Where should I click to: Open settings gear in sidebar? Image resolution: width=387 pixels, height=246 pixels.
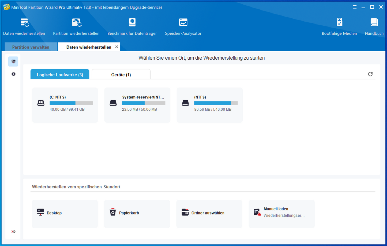pos(13,74)
